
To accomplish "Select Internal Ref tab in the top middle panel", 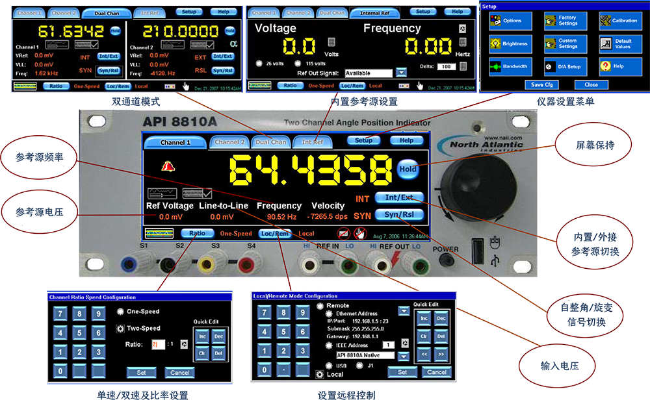I will [375, 13].
